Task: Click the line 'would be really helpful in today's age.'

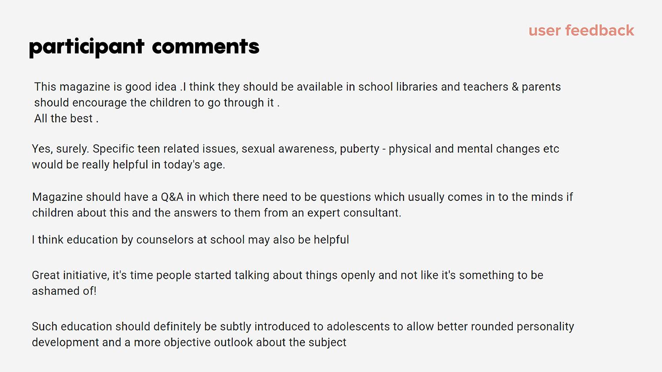Action: (x=128, y=165)
